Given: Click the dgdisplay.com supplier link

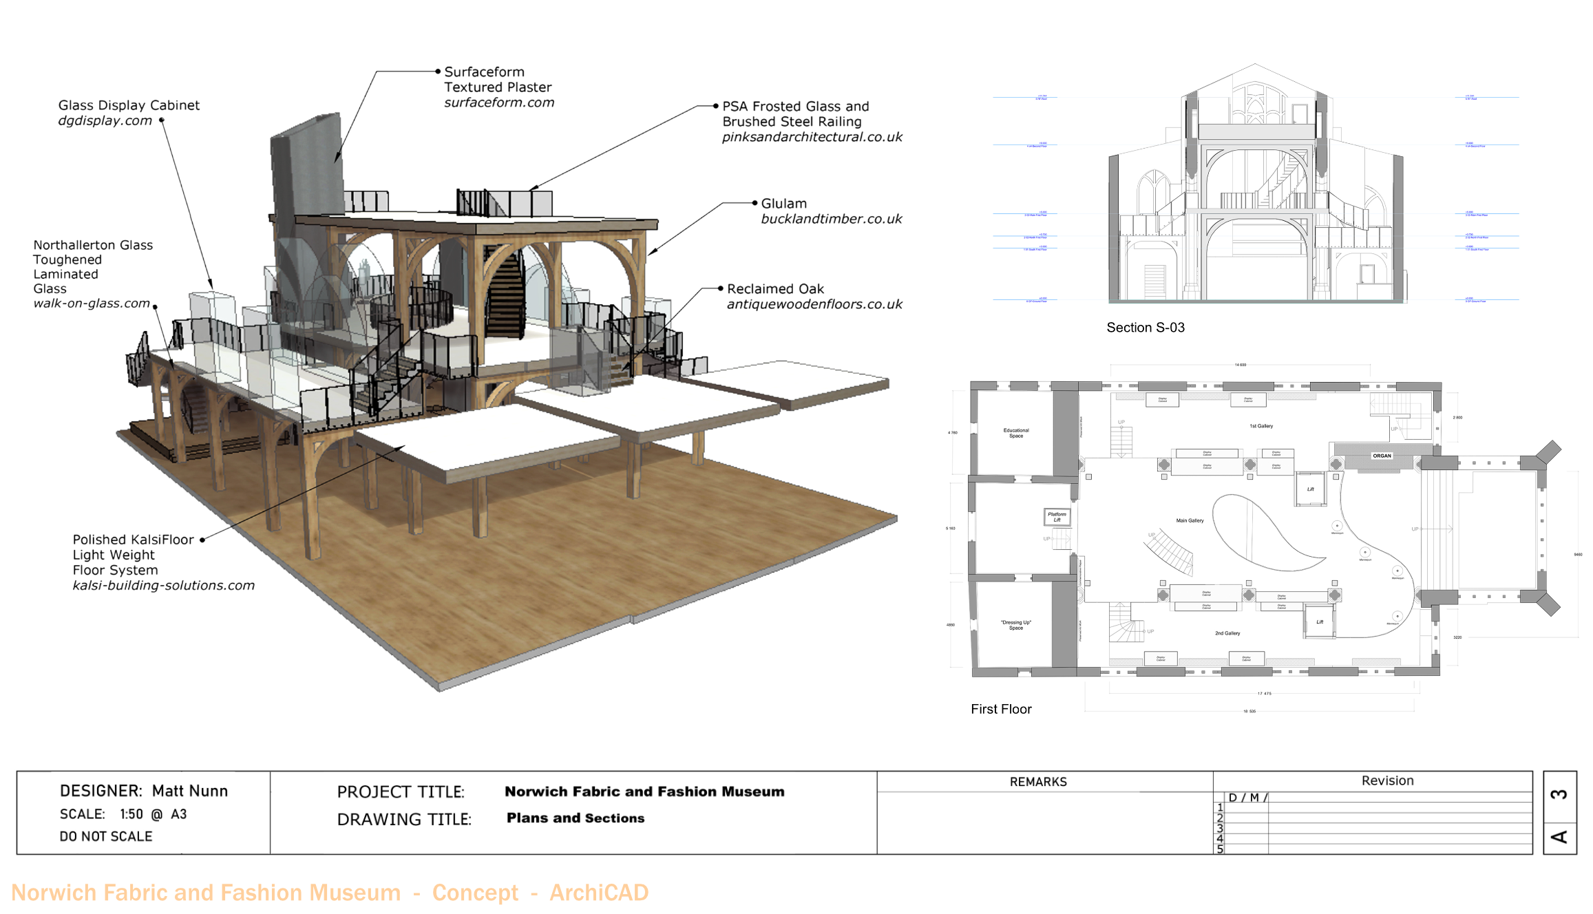Looking at the screenshot, I should [105, 120].
